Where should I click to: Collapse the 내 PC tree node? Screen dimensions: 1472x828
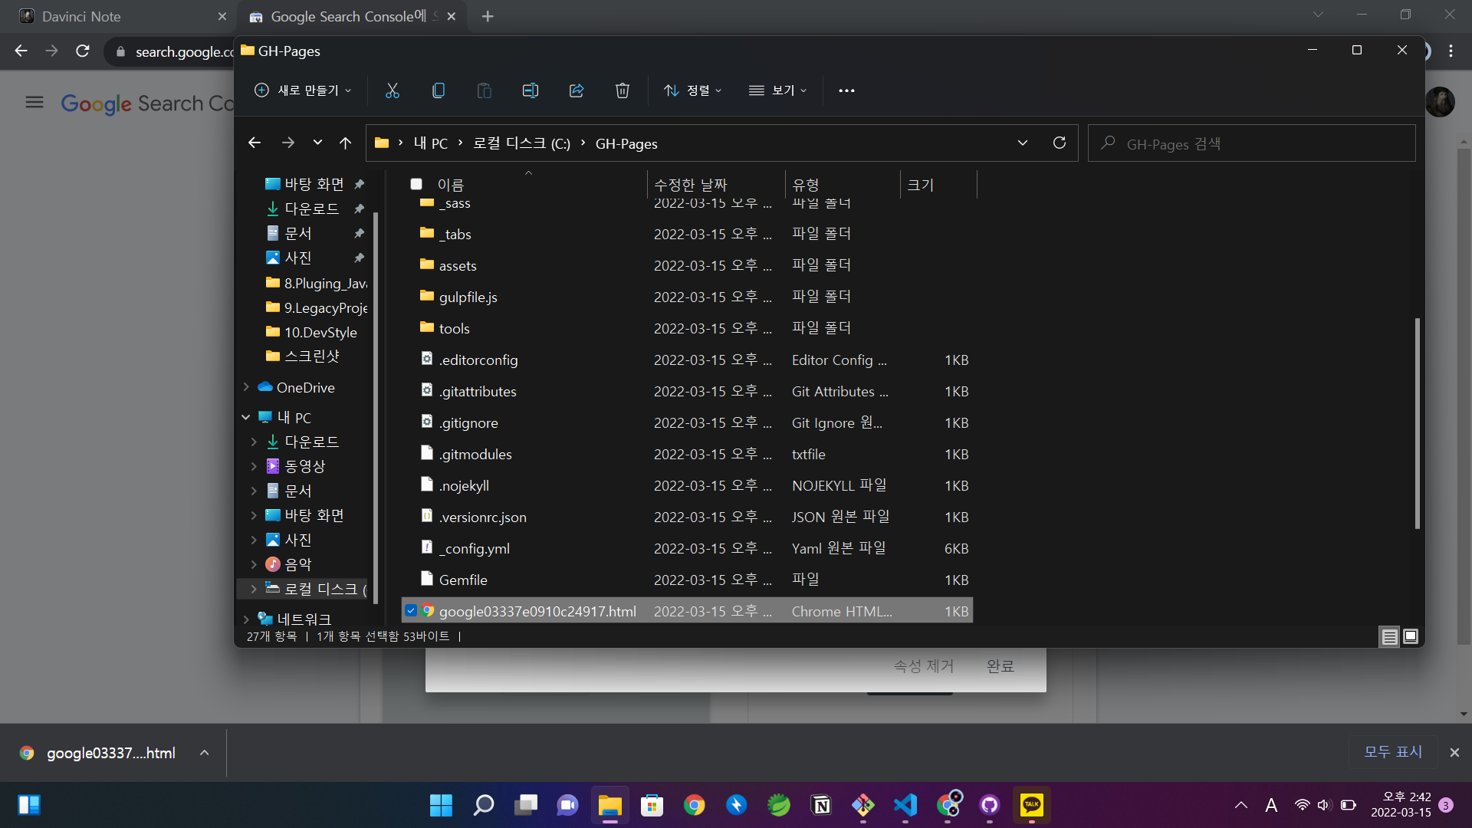tap(246, 417)
